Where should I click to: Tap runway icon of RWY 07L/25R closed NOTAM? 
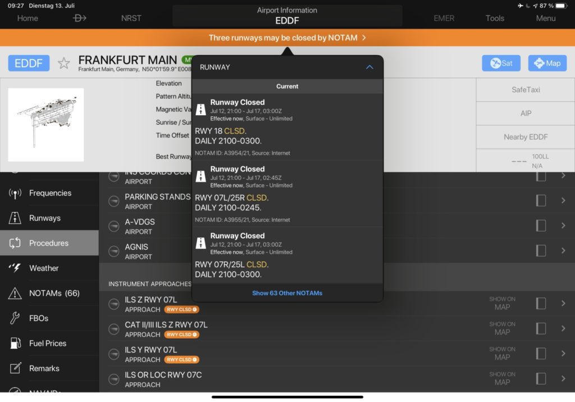point(200,176)
